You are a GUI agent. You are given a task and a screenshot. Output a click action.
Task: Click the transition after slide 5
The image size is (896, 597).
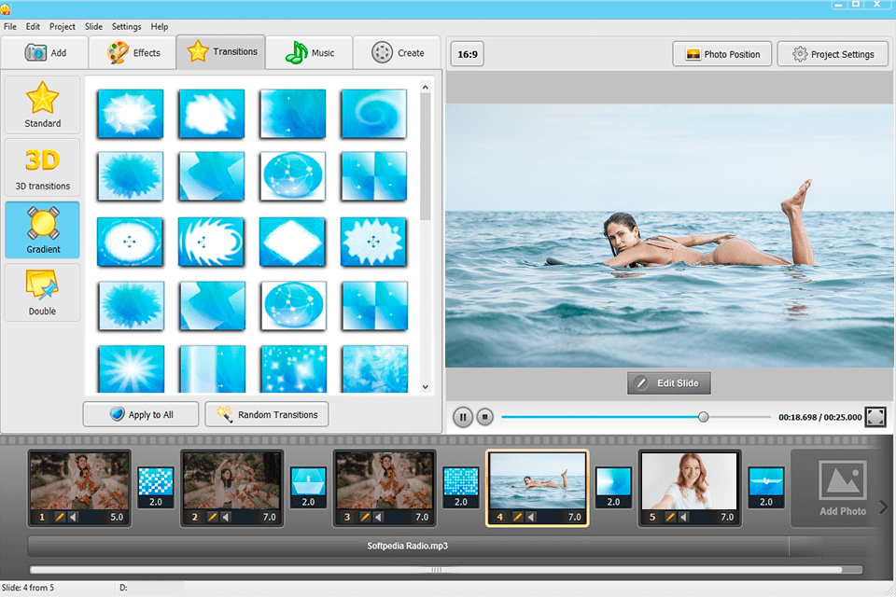pos(765,487)
